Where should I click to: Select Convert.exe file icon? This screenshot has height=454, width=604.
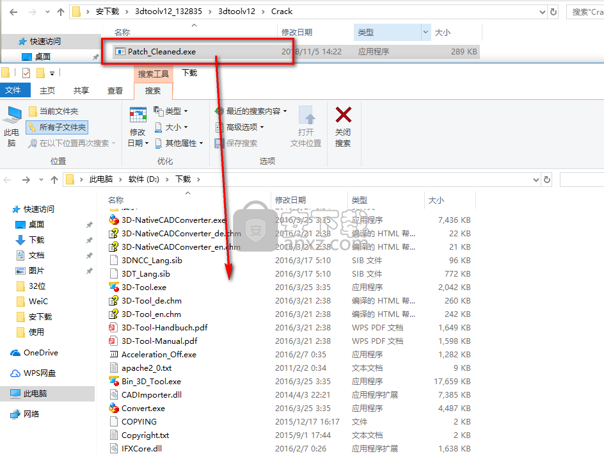coord(114,408)
